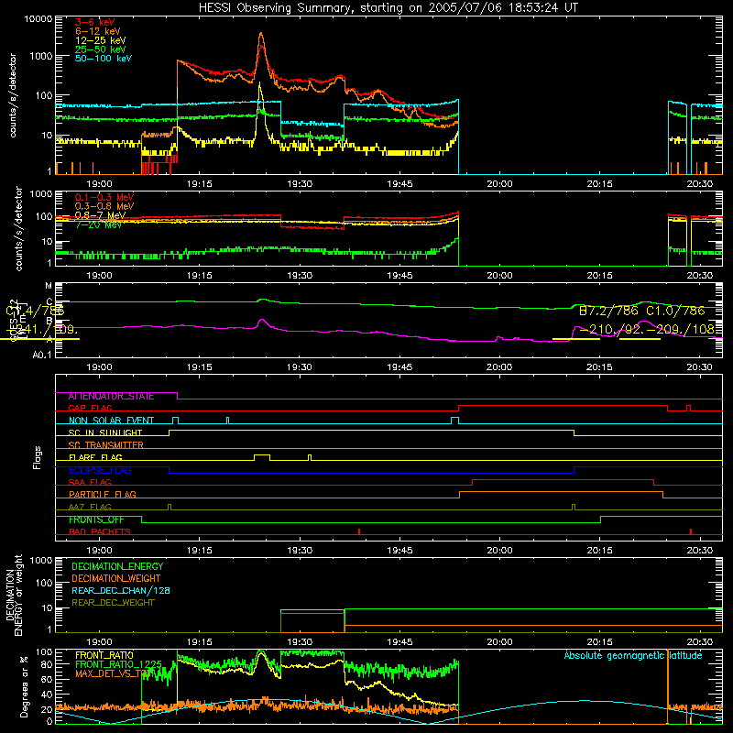Click the DECIMATION ENERGY or weight axis title

14,595
